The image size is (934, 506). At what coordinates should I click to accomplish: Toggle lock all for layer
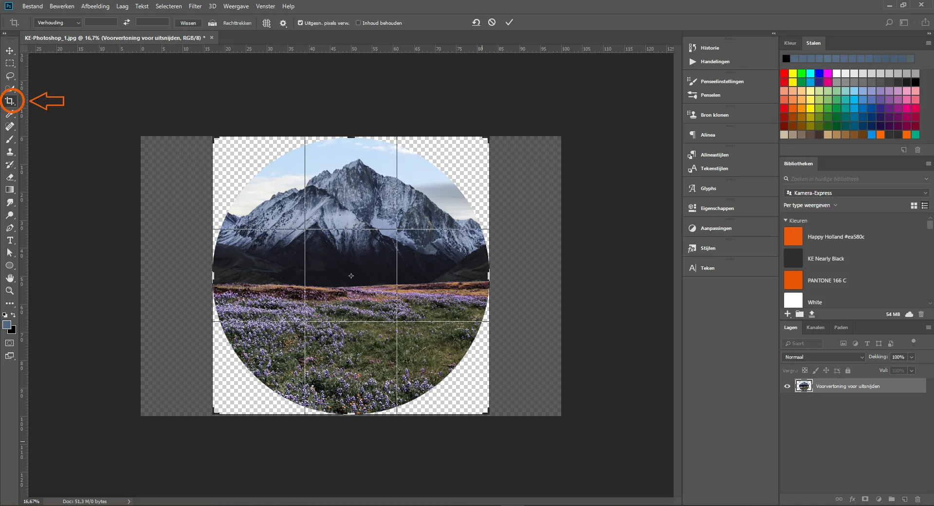[848, 370]
